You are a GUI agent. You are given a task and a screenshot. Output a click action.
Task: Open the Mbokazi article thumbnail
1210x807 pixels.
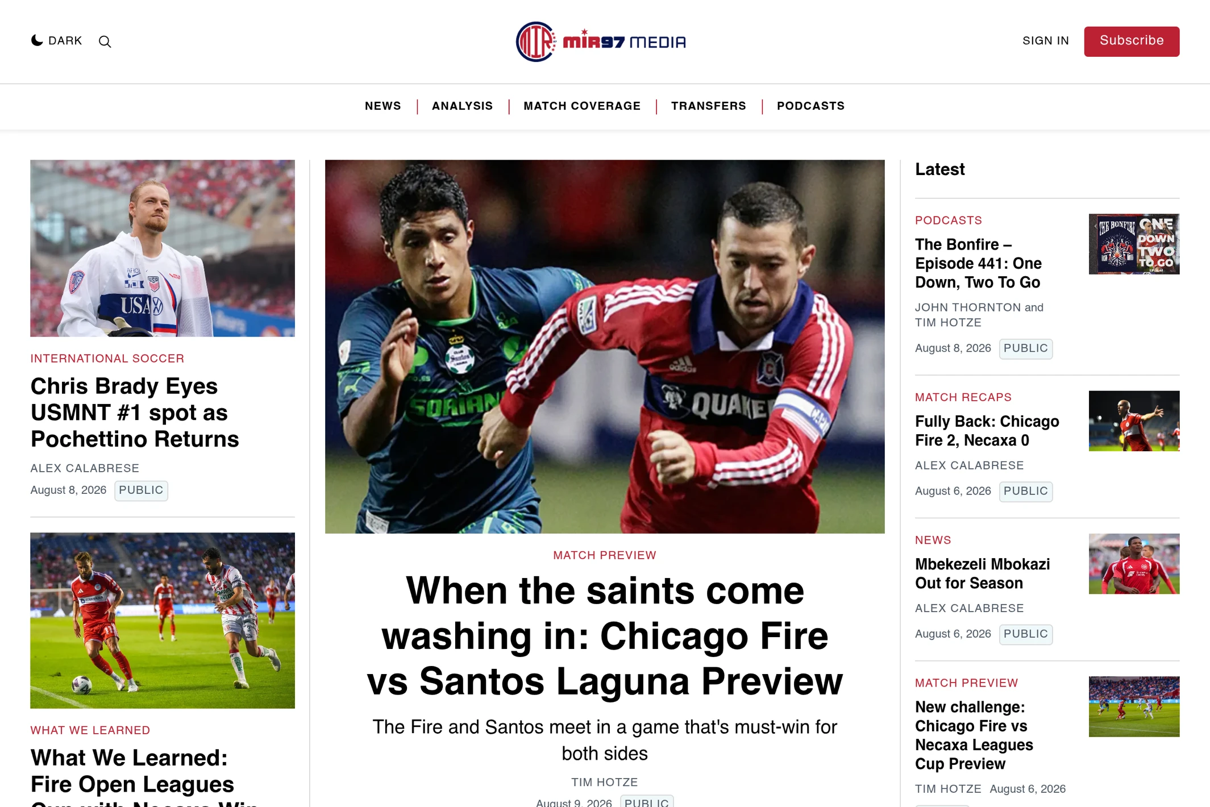(1133, 563)
